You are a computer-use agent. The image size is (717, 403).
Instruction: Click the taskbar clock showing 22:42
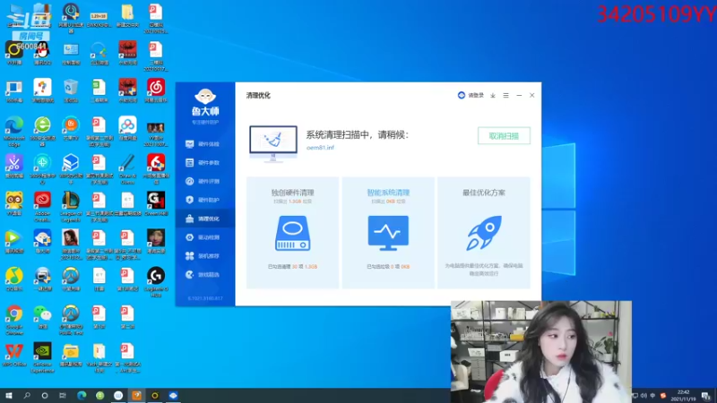click(683, 396)
